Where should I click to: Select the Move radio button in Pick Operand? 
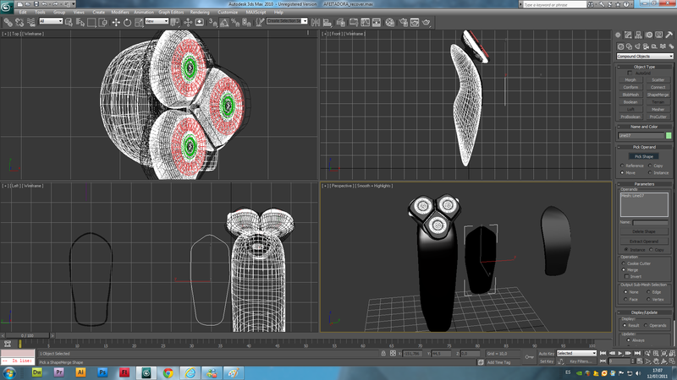tap(622, 173)
